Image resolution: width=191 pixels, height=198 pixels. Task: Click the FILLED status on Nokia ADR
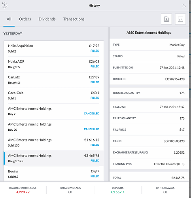pyautogui.click(x=95, y=67)
